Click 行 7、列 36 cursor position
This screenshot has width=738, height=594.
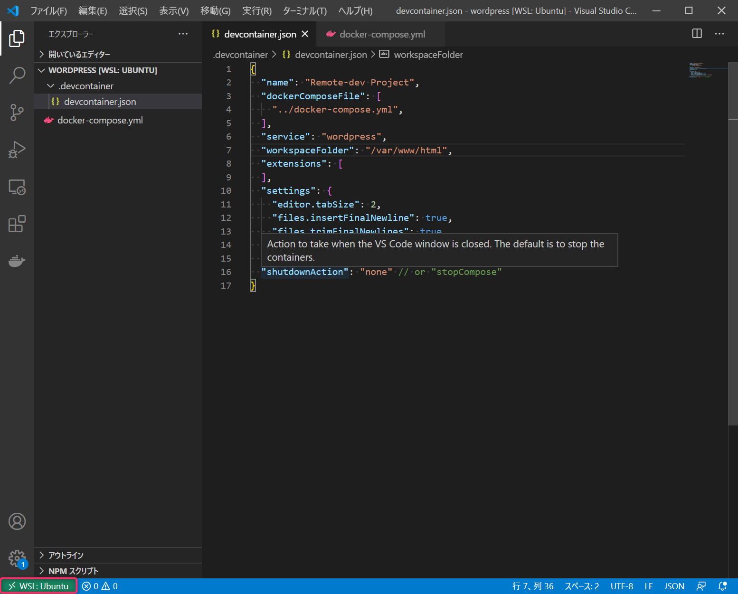tap(533, 586)
